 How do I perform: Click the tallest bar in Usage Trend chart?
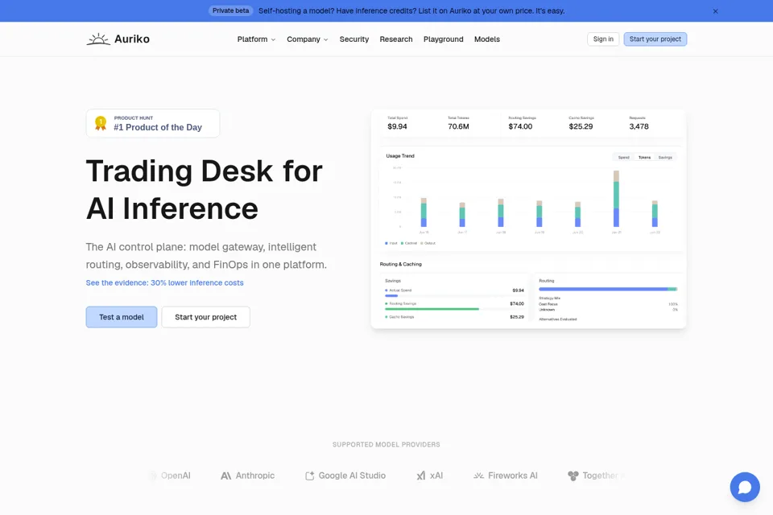(x=616, y=199)
